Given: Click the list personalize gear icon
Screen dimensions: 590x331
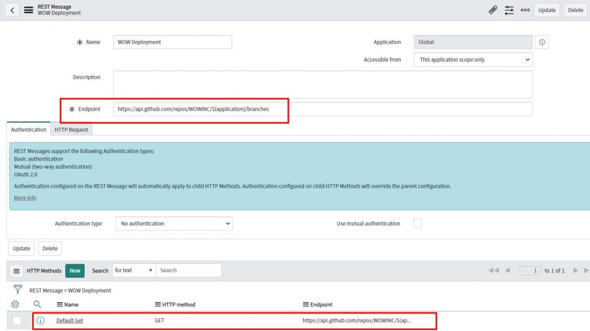Looking at the screenshot, I should (15, 305).
